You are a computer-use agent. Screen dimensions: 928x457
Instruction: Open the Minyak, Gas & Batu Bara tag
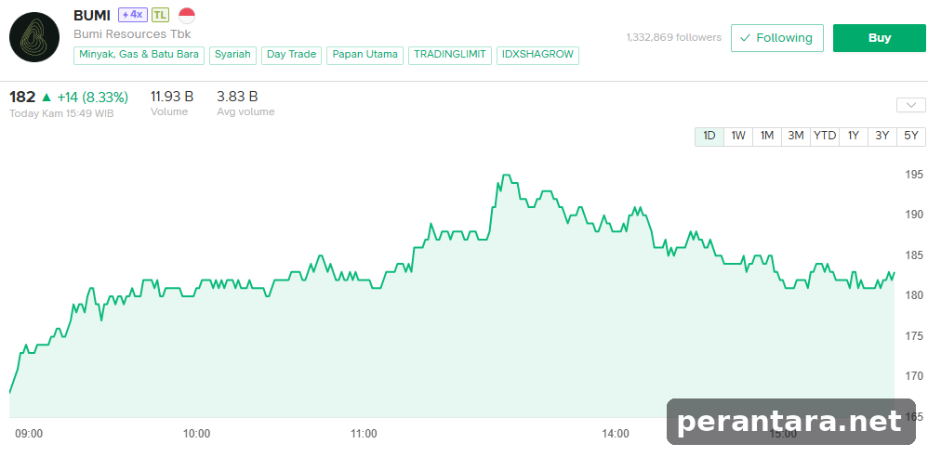(139, 55)
